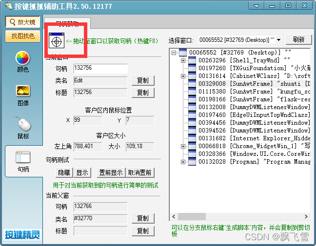Open the 图像 image tool in sidebar
The image size is (316, 246).
tap(23, 95)
